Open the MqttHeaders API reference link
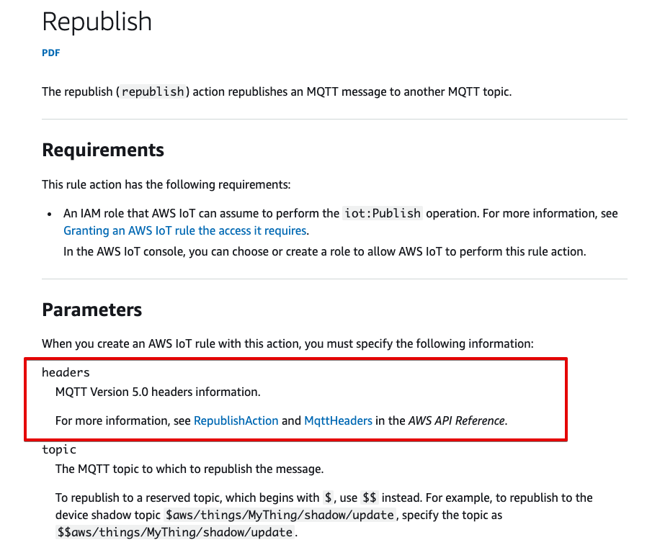This screenshot has height=545, width=647. point(339,420)
